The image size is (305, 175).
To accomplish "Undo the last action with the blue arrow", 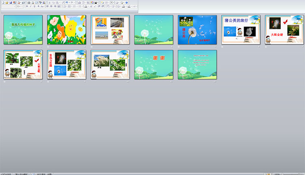I will coord(67,2).
